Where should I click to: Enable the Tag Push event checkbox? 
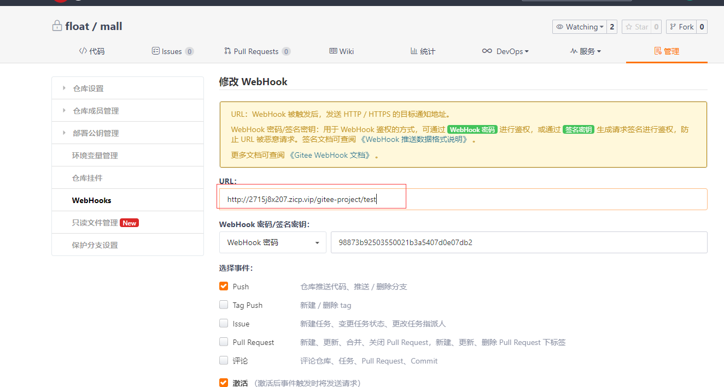click(x=224, y=305)
